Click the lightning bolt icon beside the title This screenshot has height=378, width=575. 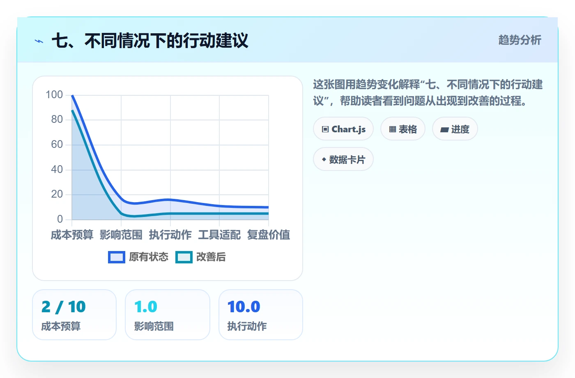point(39,41)
